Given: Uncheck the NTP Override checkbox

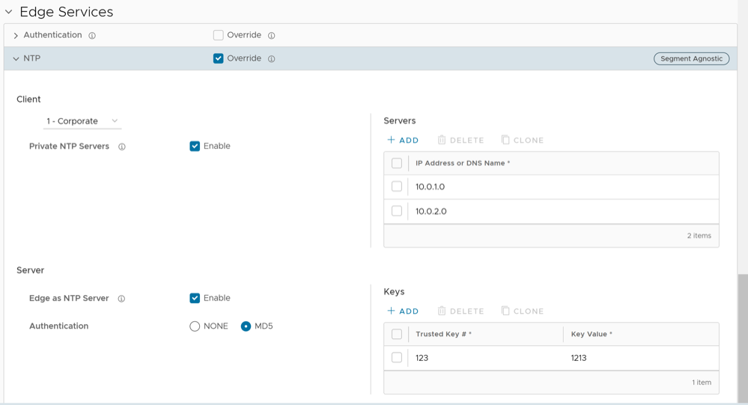Looking at the screenshot, I should point(218,58).
